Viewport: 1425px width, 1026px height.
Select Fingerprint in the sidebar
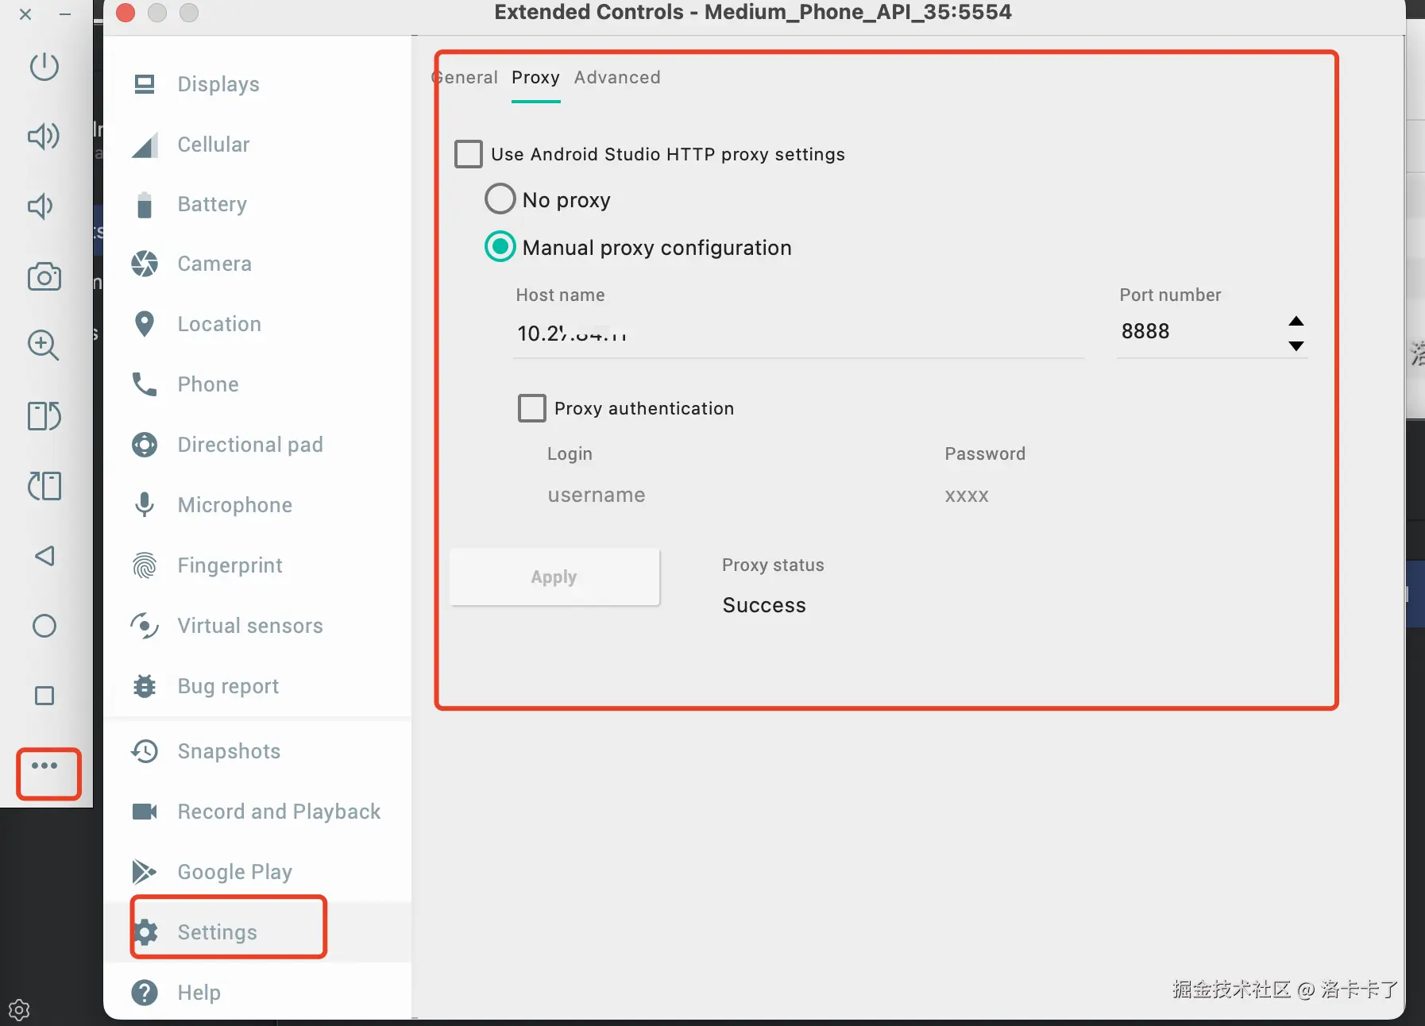[x=257, y=565]
